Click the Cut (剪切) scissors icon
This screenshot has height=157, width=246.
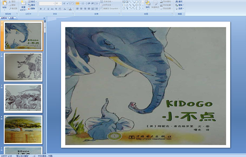pos(10,1)
